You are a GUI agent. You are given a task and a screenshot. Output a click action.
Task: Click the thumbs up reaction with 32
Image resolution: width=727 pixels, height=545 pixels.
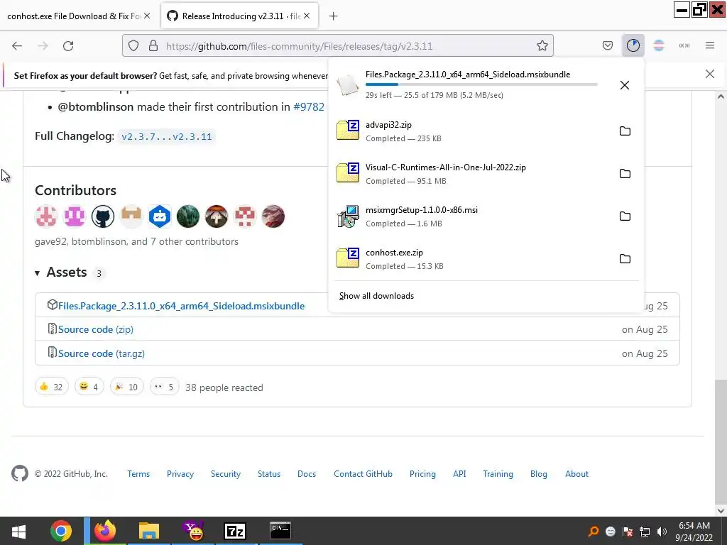coord(51,387)
